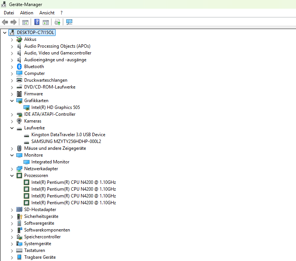The width and height of the screenshot is (296, 261).
Task: Expand Audio Processing Objects (APOs)
Action: tap(12, 47)
